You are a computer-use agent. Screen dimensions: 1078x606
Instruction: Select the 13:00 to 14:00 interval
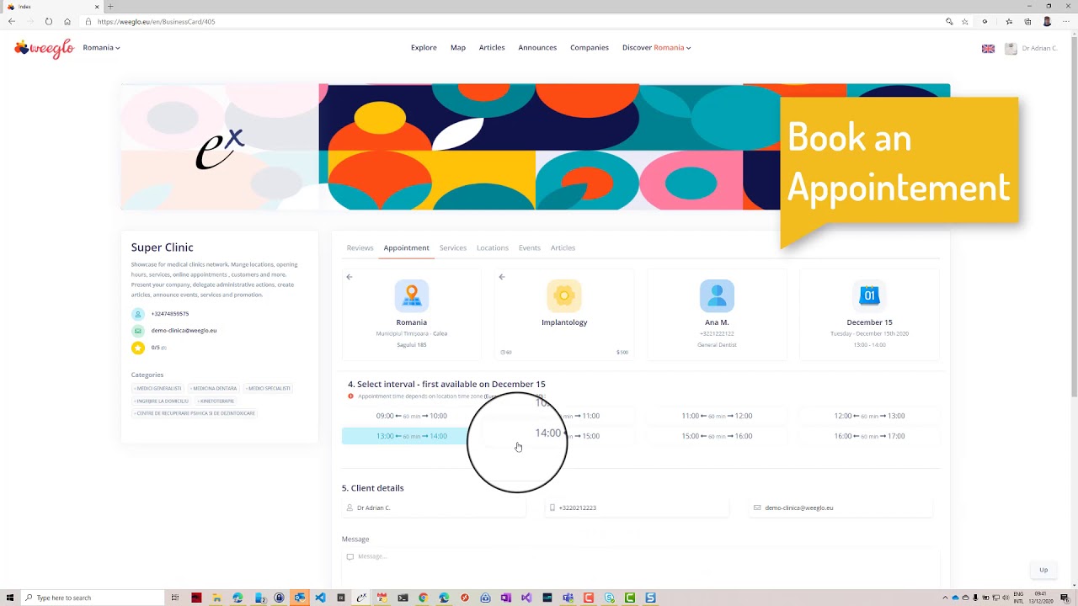pyautogui.click(x=412, y=436)
